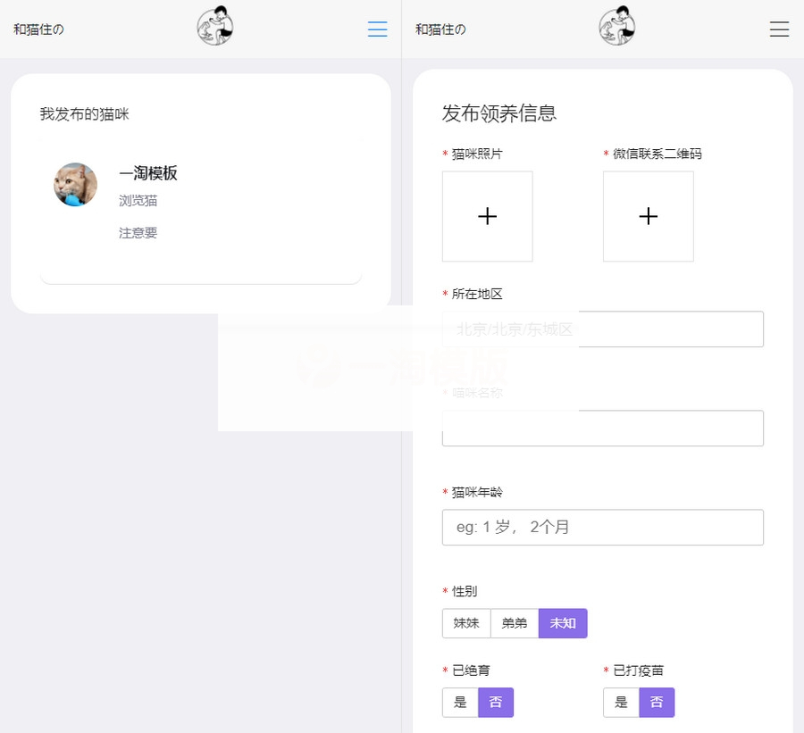The width and height of the screenshot is (804, 733).
Task: Click the 注意要 entry in the card
Action: point(138,232)
